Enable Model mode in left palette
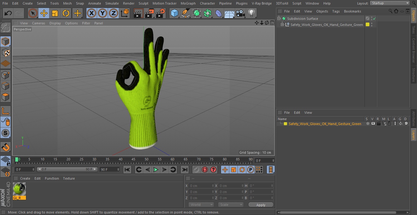 pos(5,41)
